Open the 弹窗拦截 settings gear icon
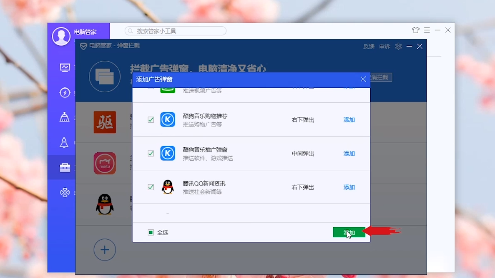Image resolution: width=495 pixels, height=278 pixels. click(x=398, y=46)
